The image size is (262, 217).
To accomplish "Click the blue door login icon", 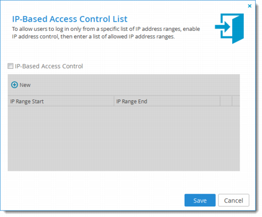I will tap(230, 28).
